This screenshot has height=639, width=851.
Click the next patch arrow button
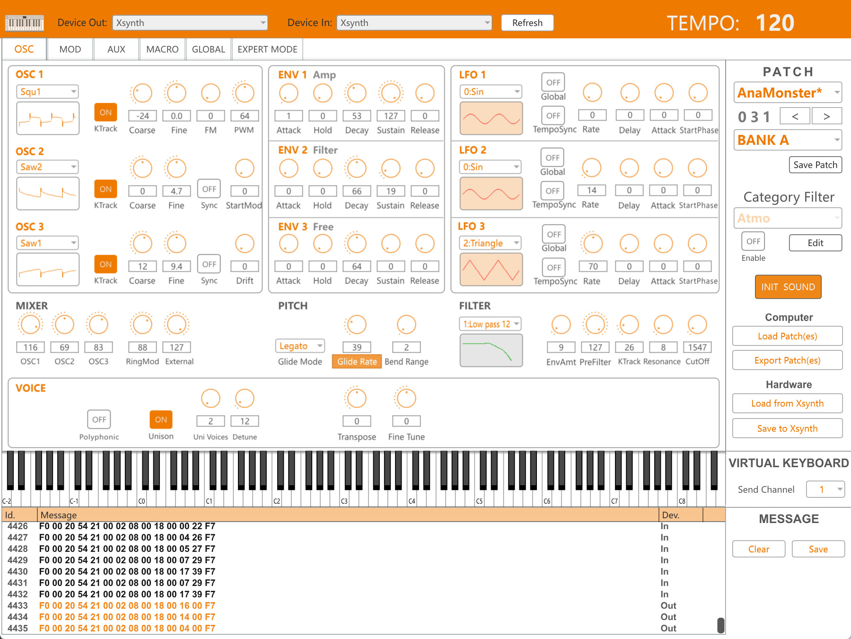point(826,116)
